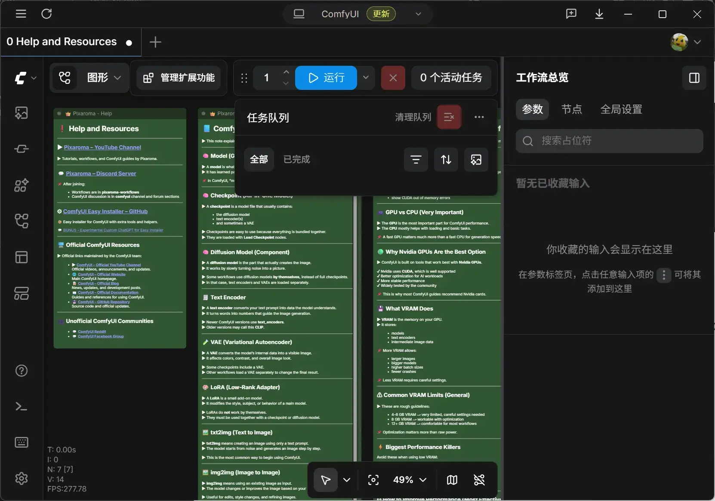Click the refresh icon in the title bar
715x501 pixels.
pyautogui.click(x=46, y=14)
